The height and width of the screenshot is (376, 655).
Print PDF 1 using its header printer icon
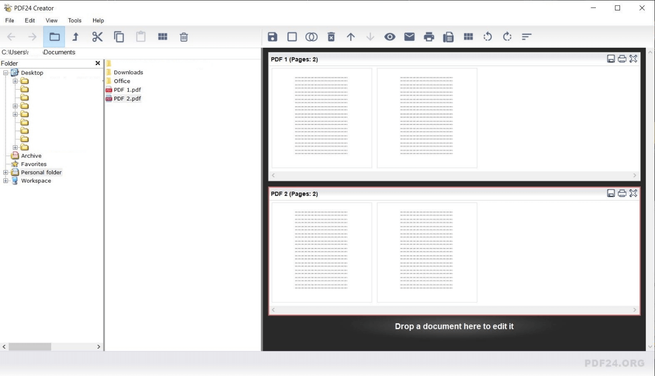pyautogui.click(x=622, y=59)
